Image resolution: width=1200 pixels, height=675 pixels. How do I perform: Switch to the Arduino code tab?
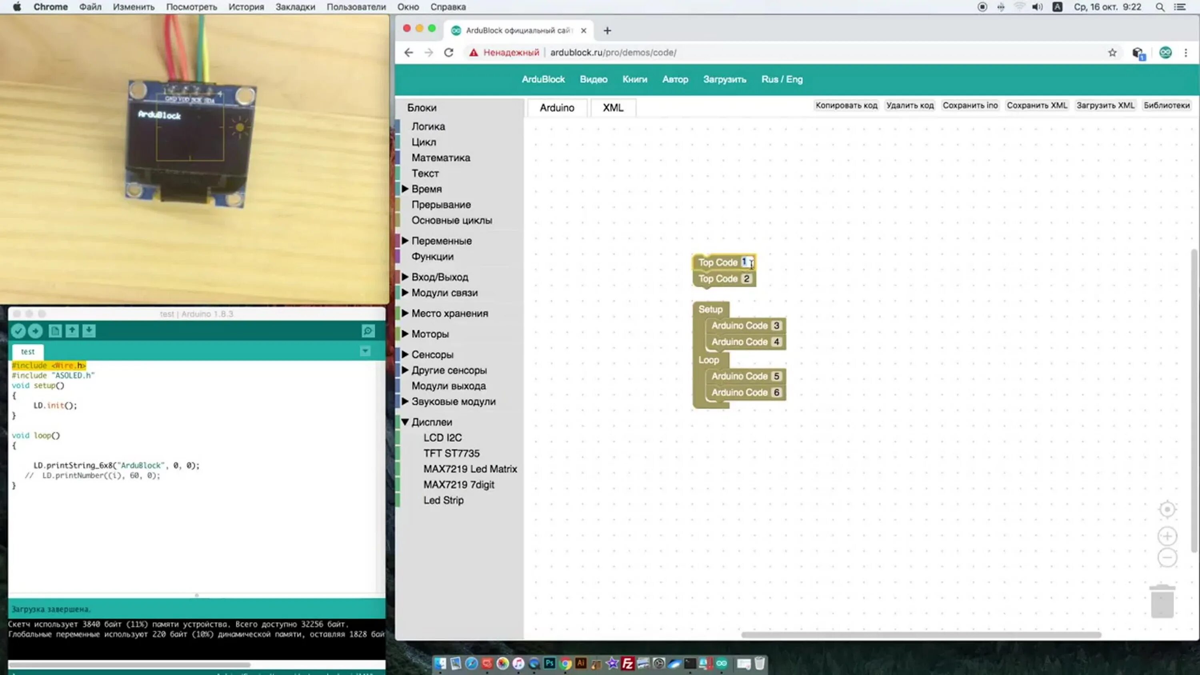pyautogui.click(x=557, y=108)
